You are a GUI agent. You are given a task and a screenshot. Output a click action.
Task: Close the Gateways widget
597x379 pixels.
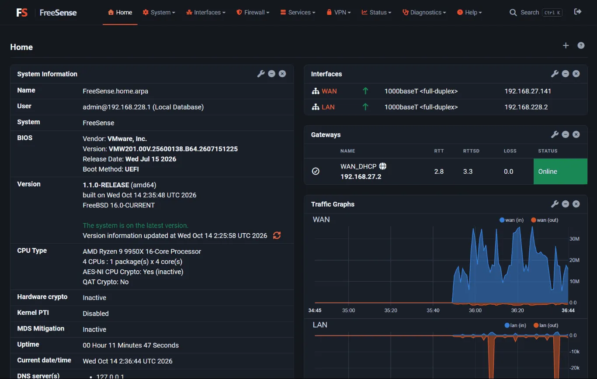576,134
